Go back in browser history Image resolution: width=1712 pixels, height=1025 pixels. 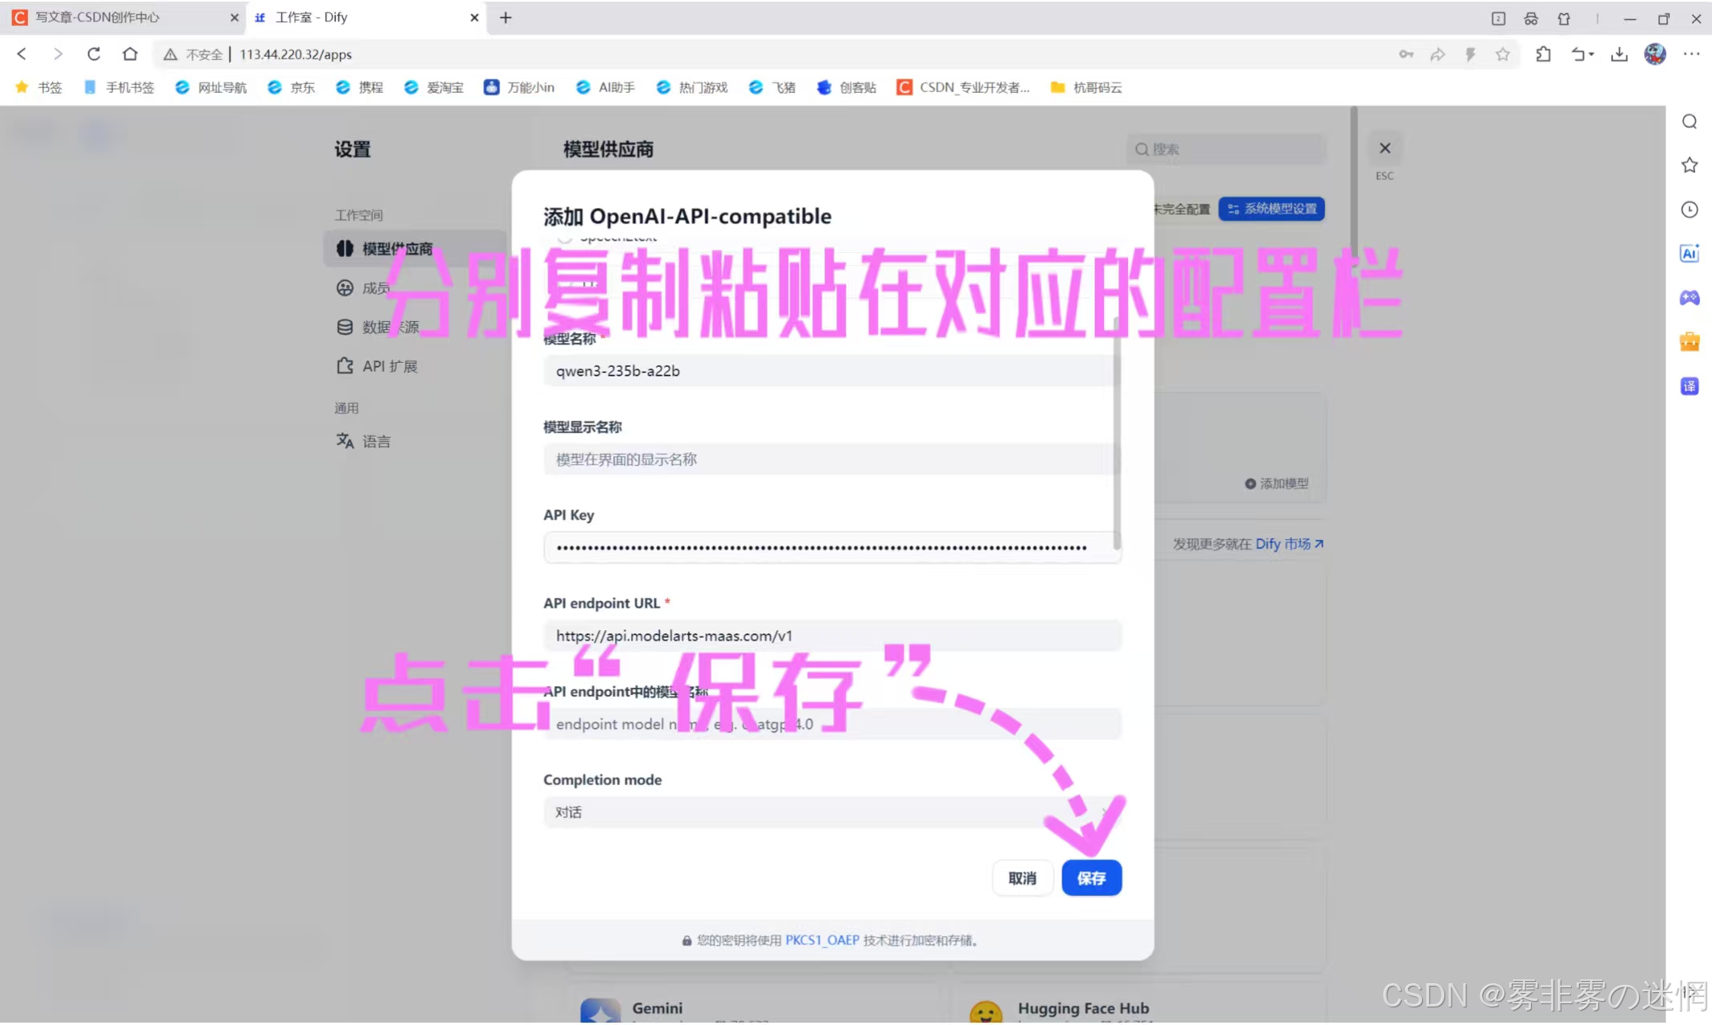22,54
